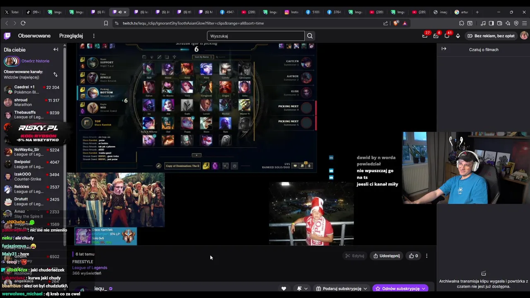This screenshot has width=530, height=298.
Task: Open the Obserwowane tab
Action: (34, 36)
